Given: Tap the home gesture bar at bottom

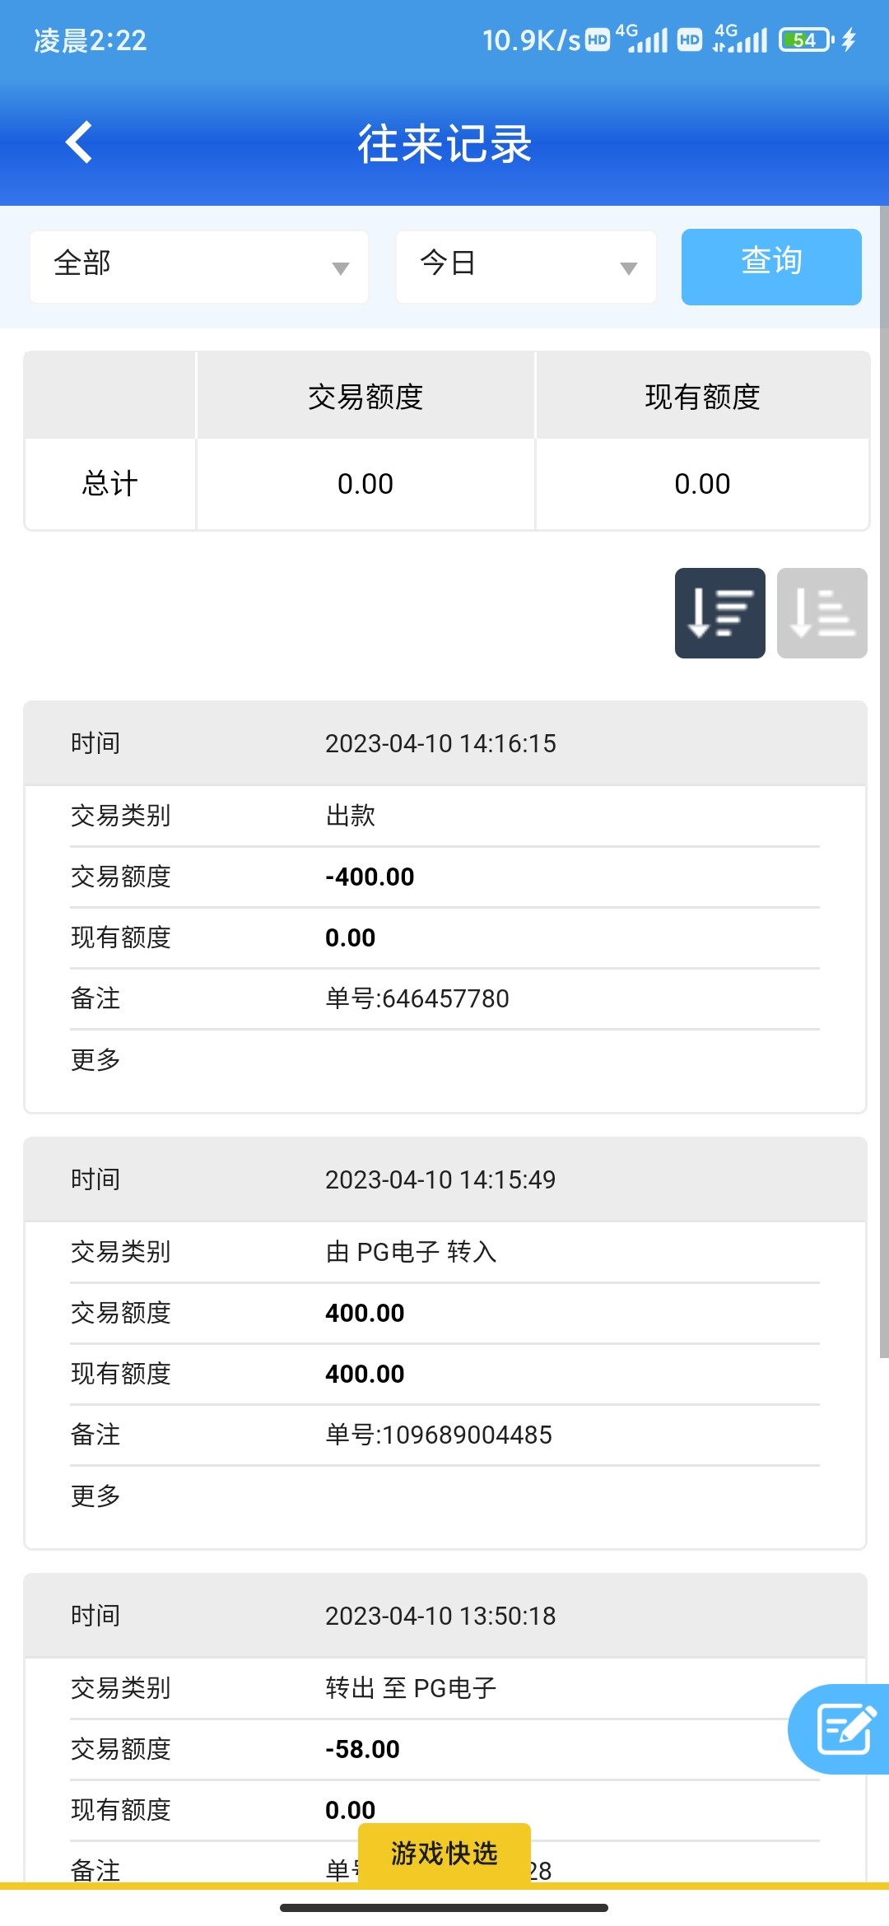Looking at the screenshot, I should pyautogui.click(x=444, y=1907).
